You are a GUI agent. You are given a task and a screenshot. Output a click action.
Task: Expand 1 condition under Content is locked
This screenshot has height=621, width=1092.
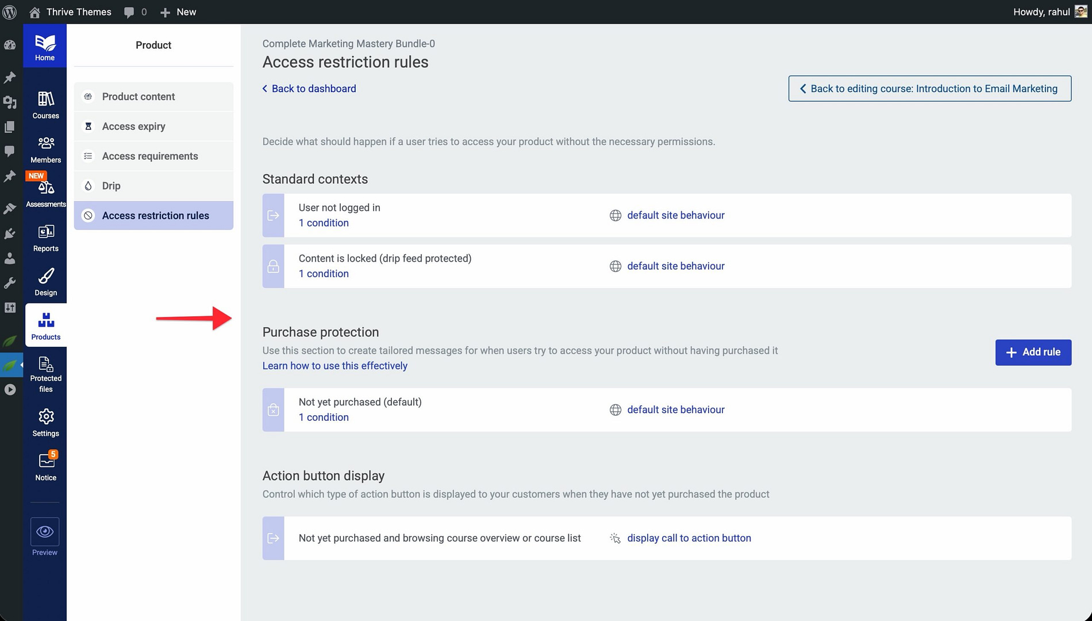324,274
